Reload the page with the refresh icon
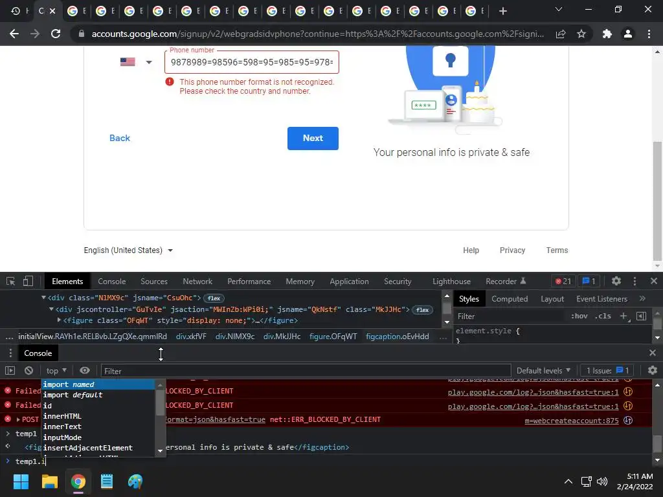The image size is (663, 497). [56, 34]
